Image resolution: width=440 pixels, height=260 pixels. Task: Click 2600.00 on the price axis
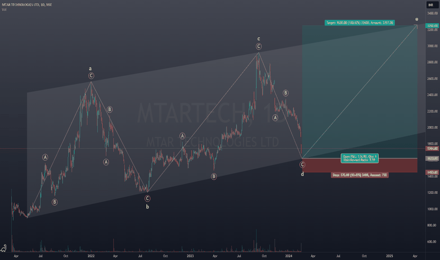point(432,78)
